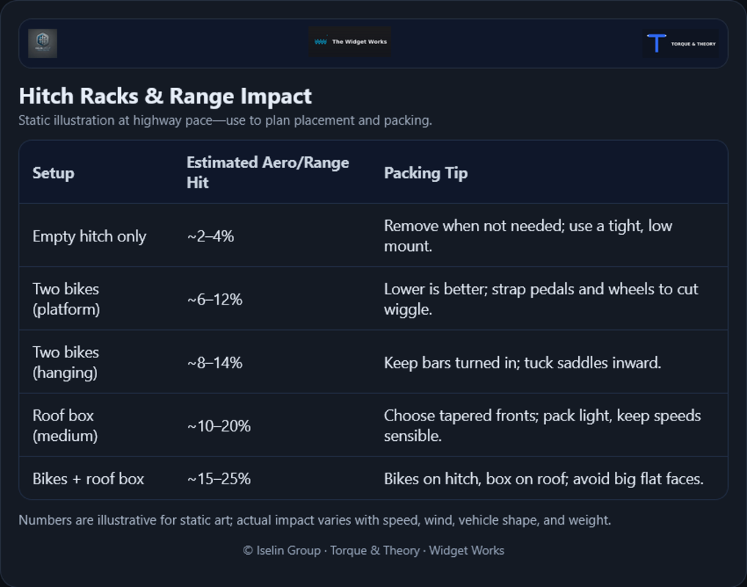Image resolution: width=747 pixels, height=587 pixels.
Task: Select the Two bikes (platform) row label
Action: pyautogui.click(x=66, y=299)
